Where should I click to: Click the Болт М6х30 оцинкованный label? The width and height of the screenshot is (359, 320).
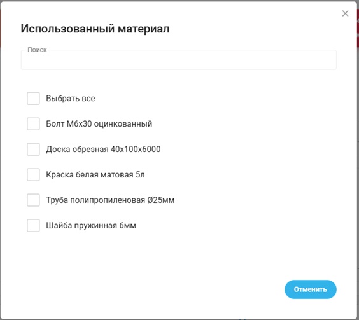coord(99,124)
